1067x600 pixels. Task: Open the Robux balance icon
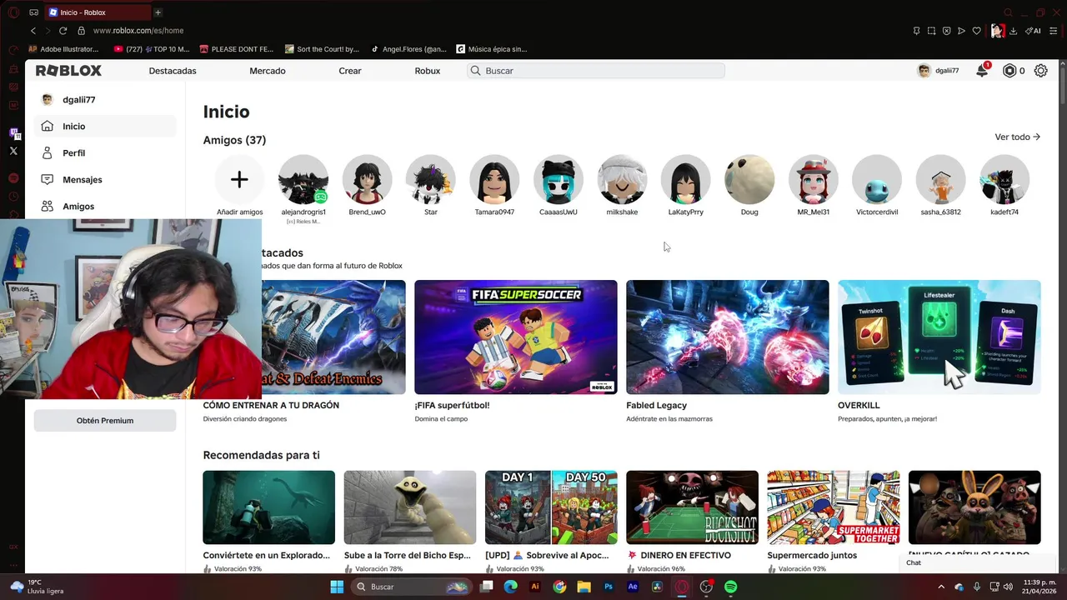click(x=1009, y=71)
